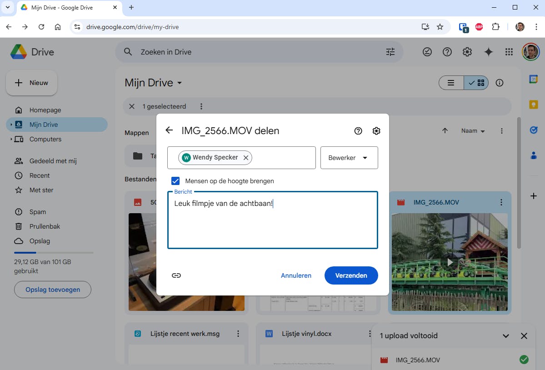This screenshot has width=545, height=370.
Task: Open advanced search filter options icon
Action: pos(390,52)
